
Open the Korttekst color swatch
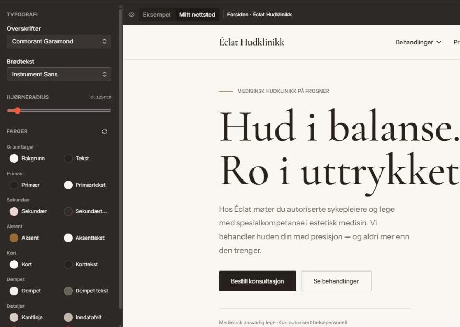point(68,264)
